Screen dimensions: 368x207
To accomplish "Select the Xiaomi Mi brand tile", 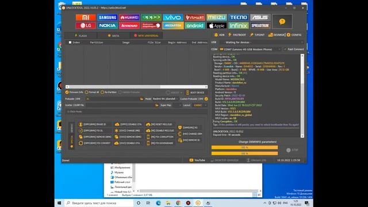I will 86,17.
